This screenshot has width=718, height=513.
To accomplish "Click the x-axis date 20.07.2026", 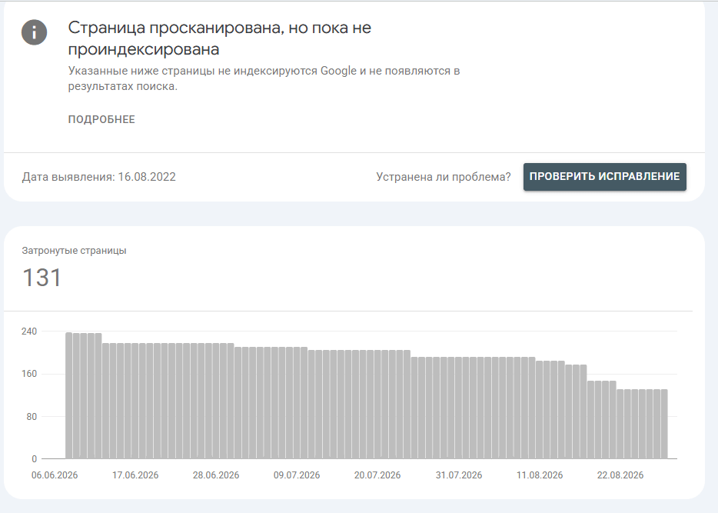I will tap(377, 475).
